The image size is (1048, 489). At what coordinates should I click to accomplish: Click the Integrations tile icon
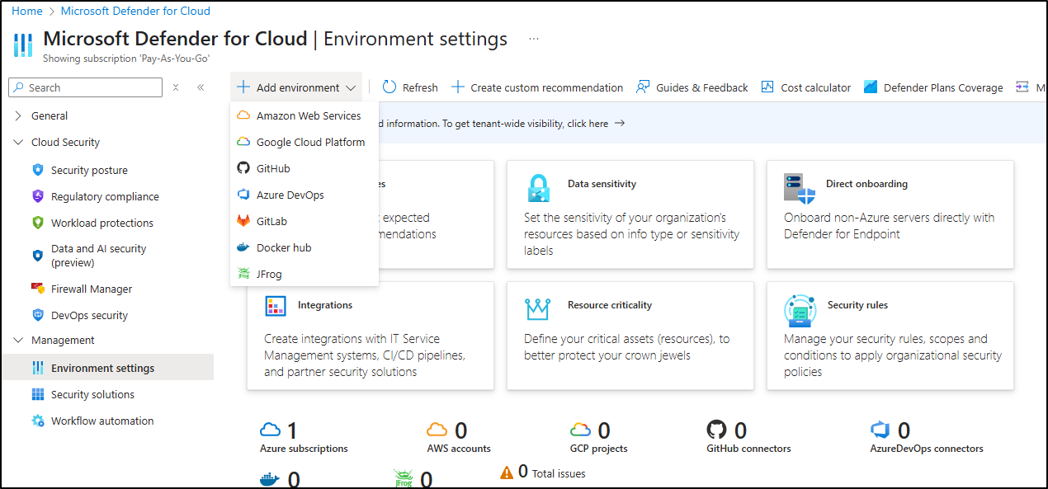275,307
